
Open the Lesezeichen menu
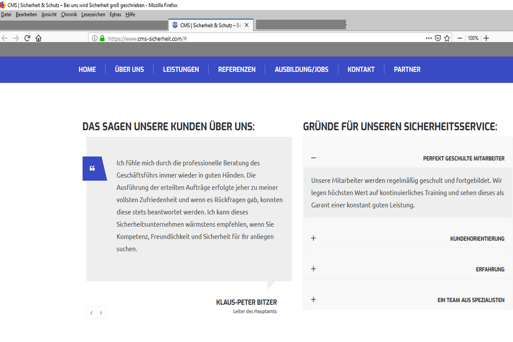(93, 15)
